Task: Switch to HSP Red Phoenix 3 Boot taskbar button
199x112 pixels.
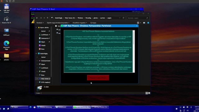Action: coord(100,107)
